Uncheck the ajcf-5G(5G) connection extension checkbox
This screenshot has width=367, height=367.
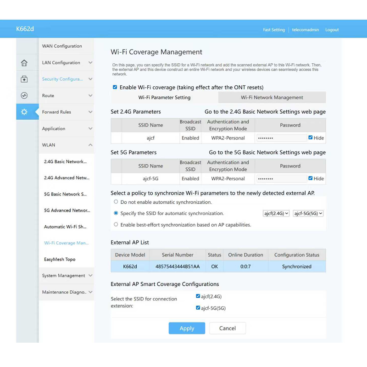click(x=198, y=308)
